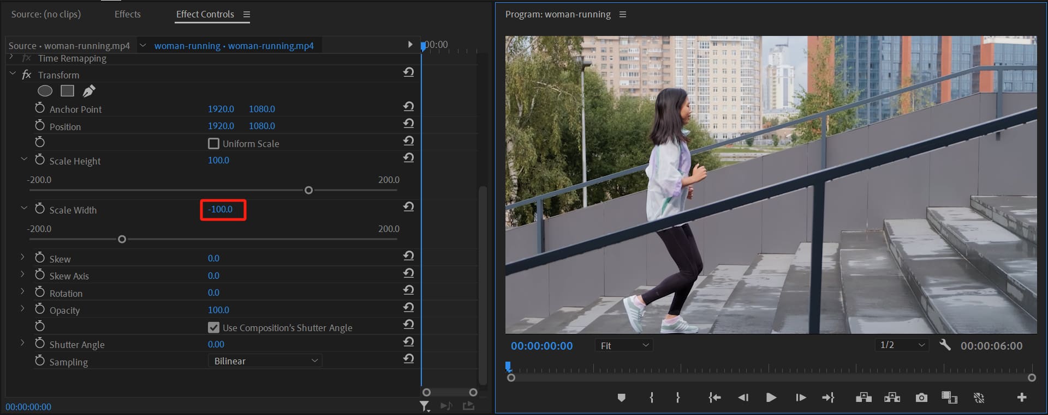Click the Export Frame camera icon
Image resolution: width=1048 pixels, height=415 pixels.
point(921,398)
